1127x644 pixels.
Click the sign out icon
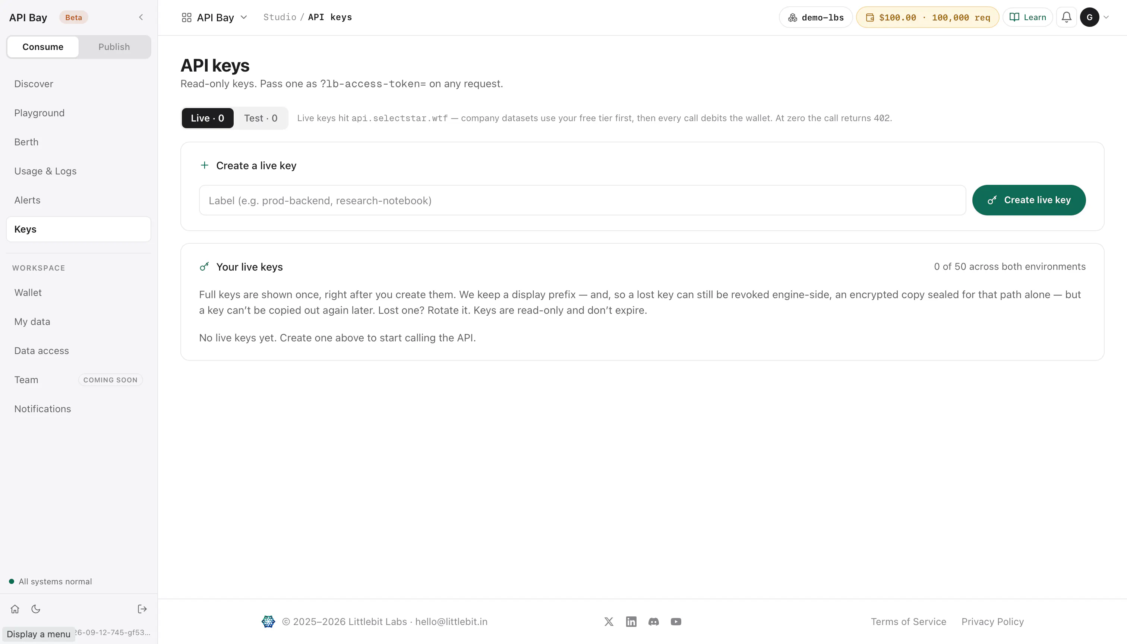click(x=142, y=609)
